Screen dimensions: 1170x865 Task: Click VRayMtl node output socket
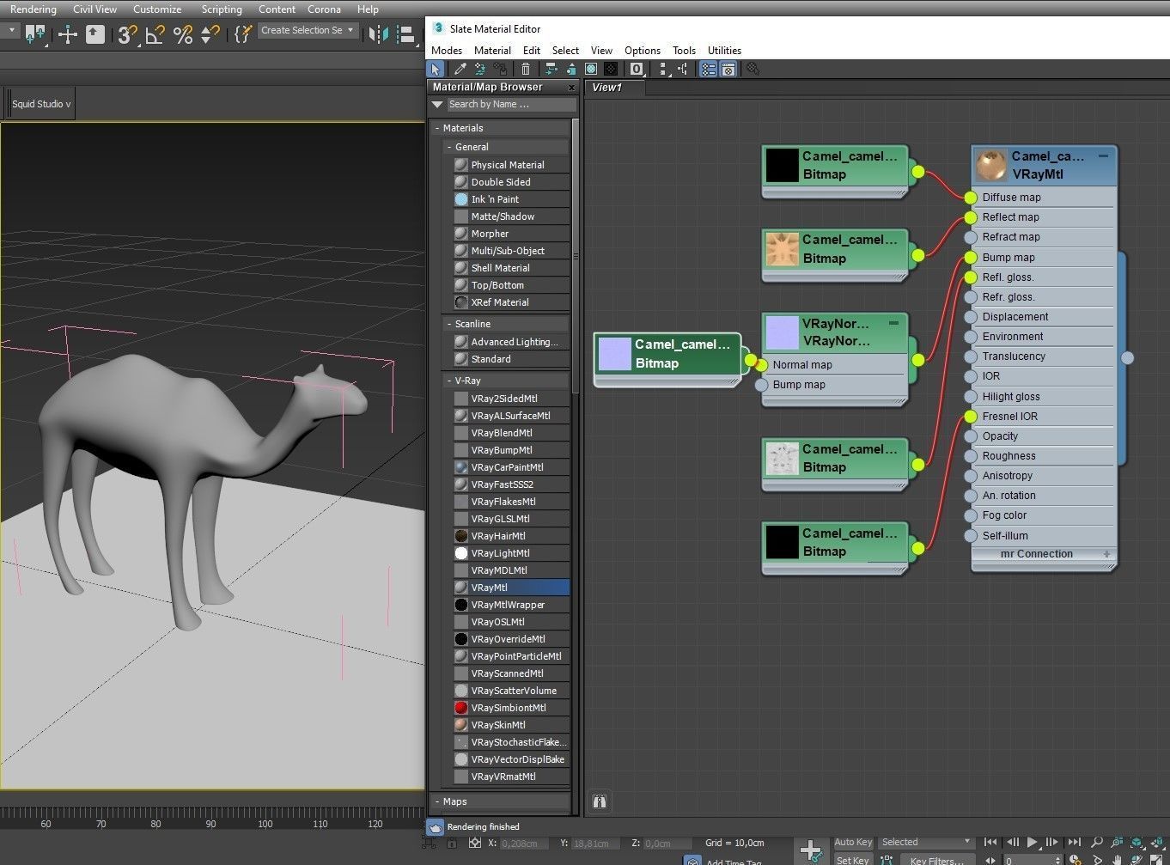(1128, 357)
